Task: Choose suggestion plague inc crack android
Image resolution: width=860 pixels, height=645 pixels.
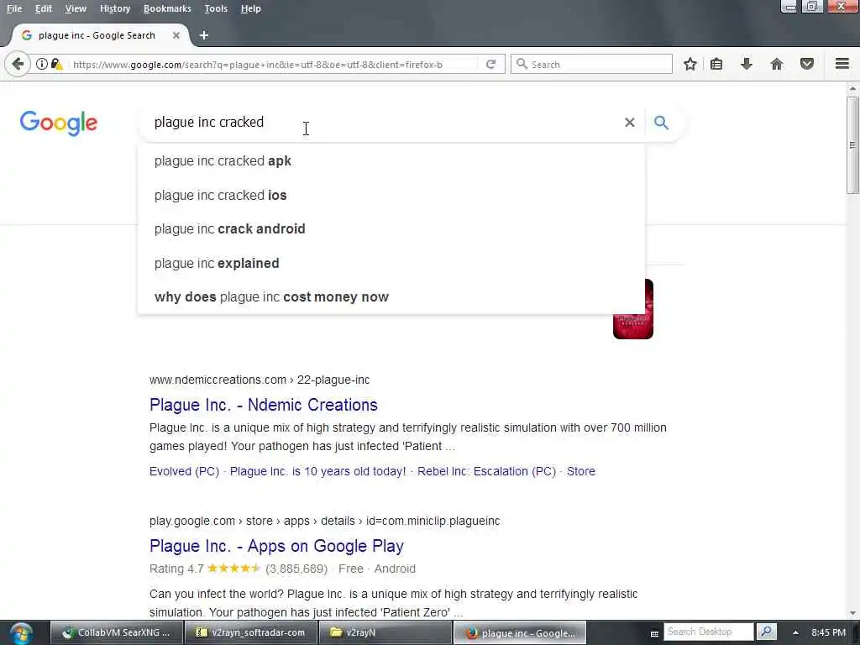Action: pos(391,228)
